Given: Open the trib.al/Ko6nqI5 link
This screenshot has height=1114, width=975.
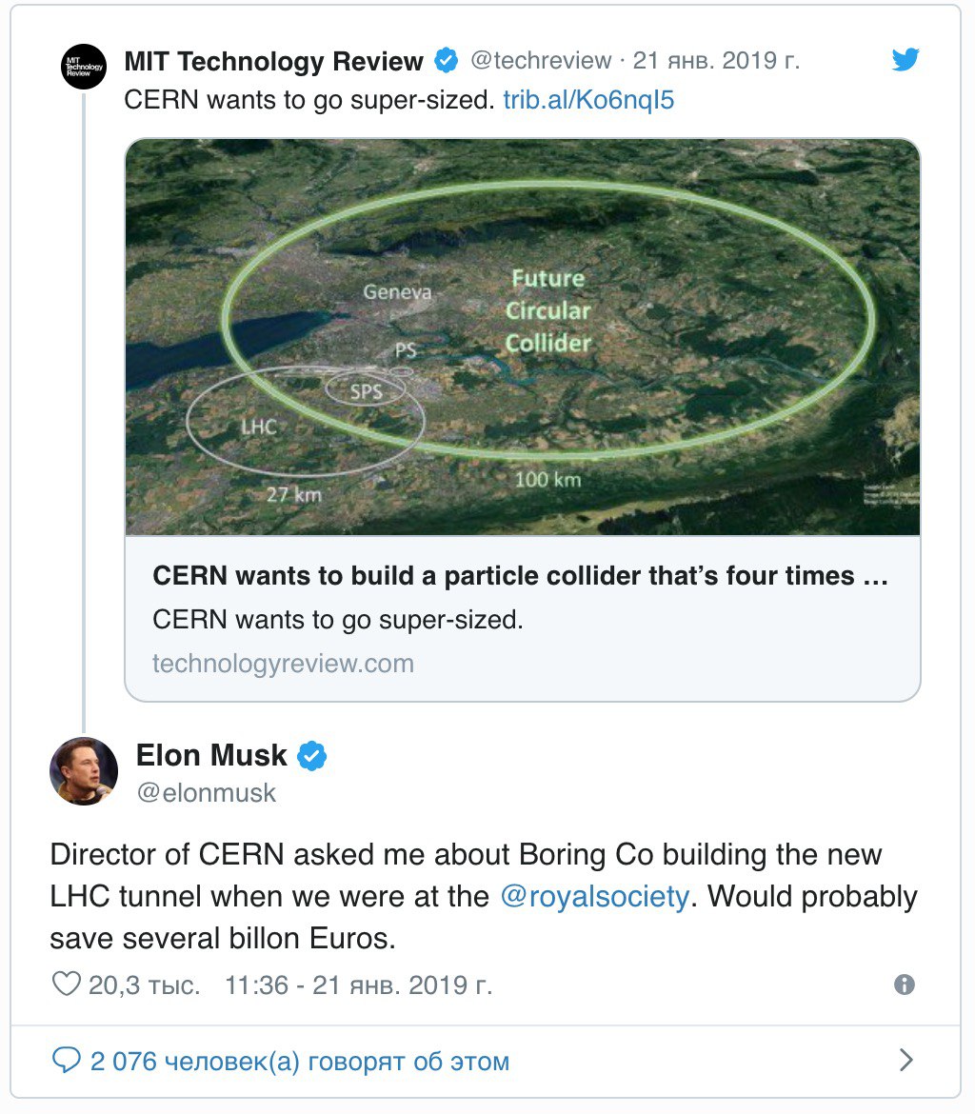Looking at the screenshot, I should point(588,100).
